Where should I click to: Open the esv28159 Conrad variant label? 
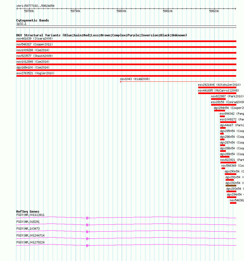[x=227, y=102]
